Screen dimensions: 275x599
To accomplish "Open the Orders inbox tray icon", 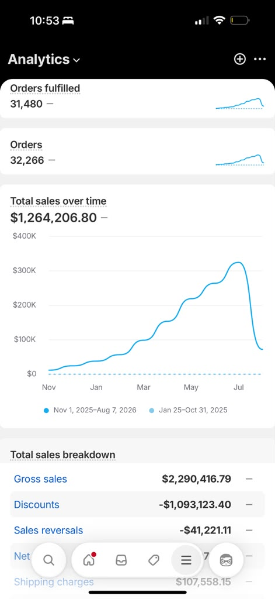I will pos(121,560).
